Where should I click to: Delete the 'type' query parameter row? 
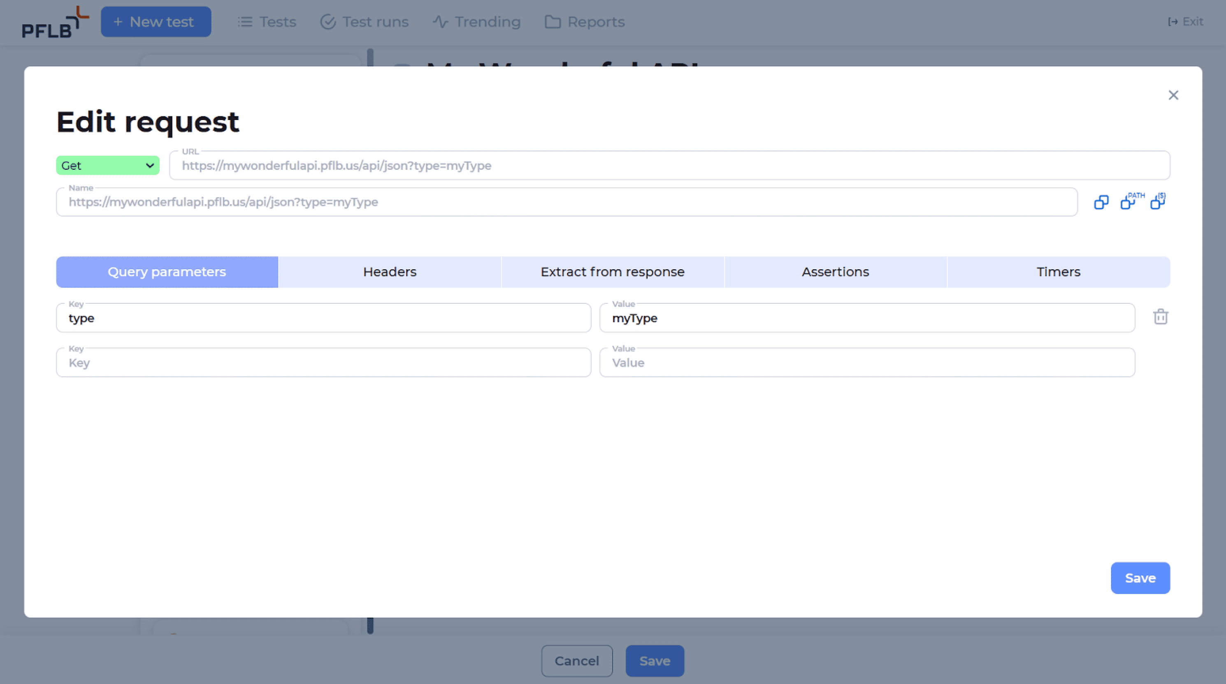[1160, 317]
